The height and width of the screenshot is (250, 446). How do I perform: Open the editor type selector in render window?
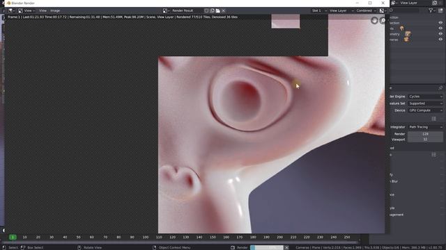coord(11,10)
